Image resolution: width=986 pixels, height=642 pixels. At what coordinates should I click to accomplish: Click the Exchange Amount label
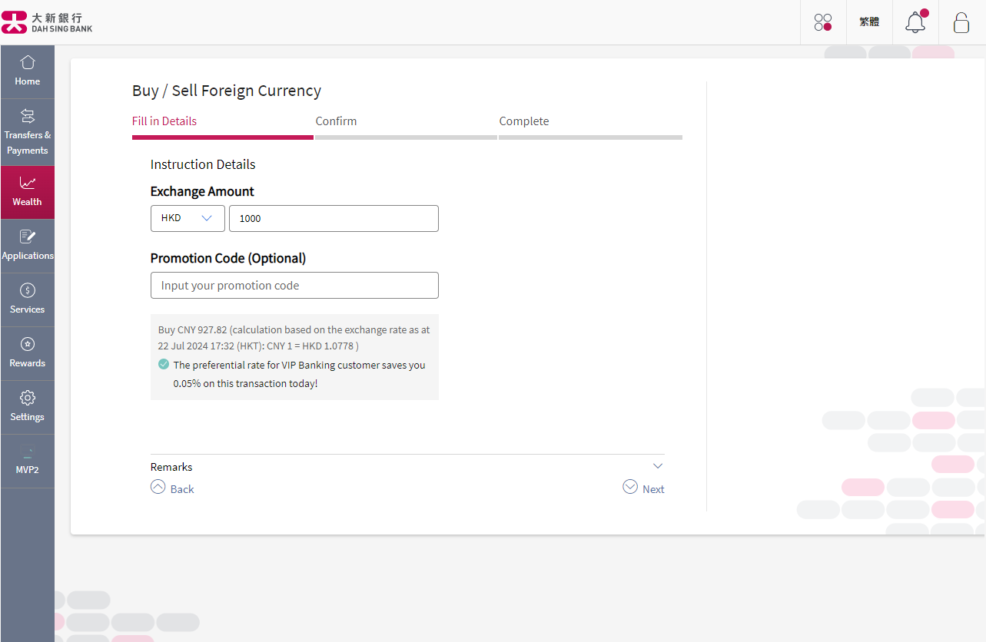tap(202, 191)
